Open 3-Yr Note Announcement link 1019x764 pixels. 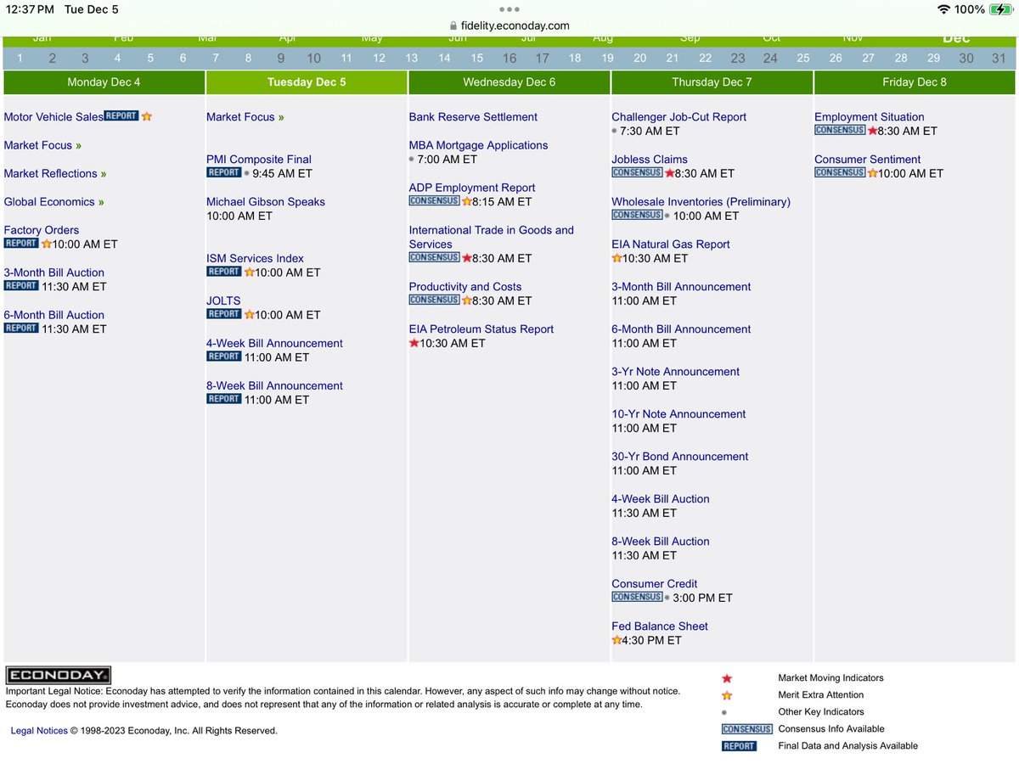[676, 372]
